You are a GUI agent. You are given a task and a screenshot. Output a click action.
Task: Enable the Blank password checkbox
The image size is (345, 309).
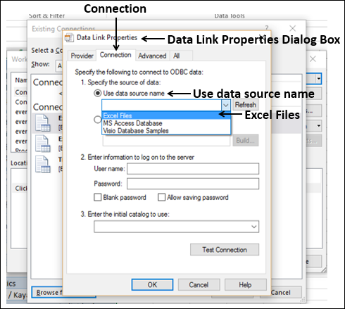click(x=97, y=197)
